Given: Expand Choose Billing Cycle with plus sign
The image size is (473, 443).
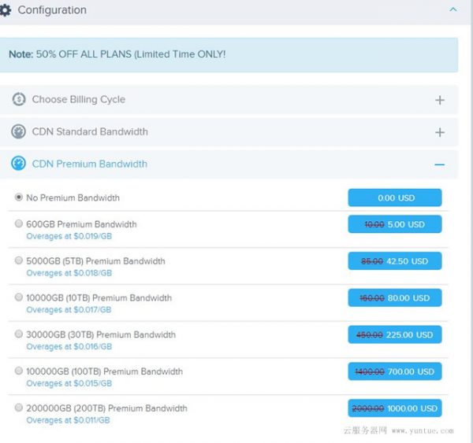Looking at the screenshot, I should click(440, 100).
